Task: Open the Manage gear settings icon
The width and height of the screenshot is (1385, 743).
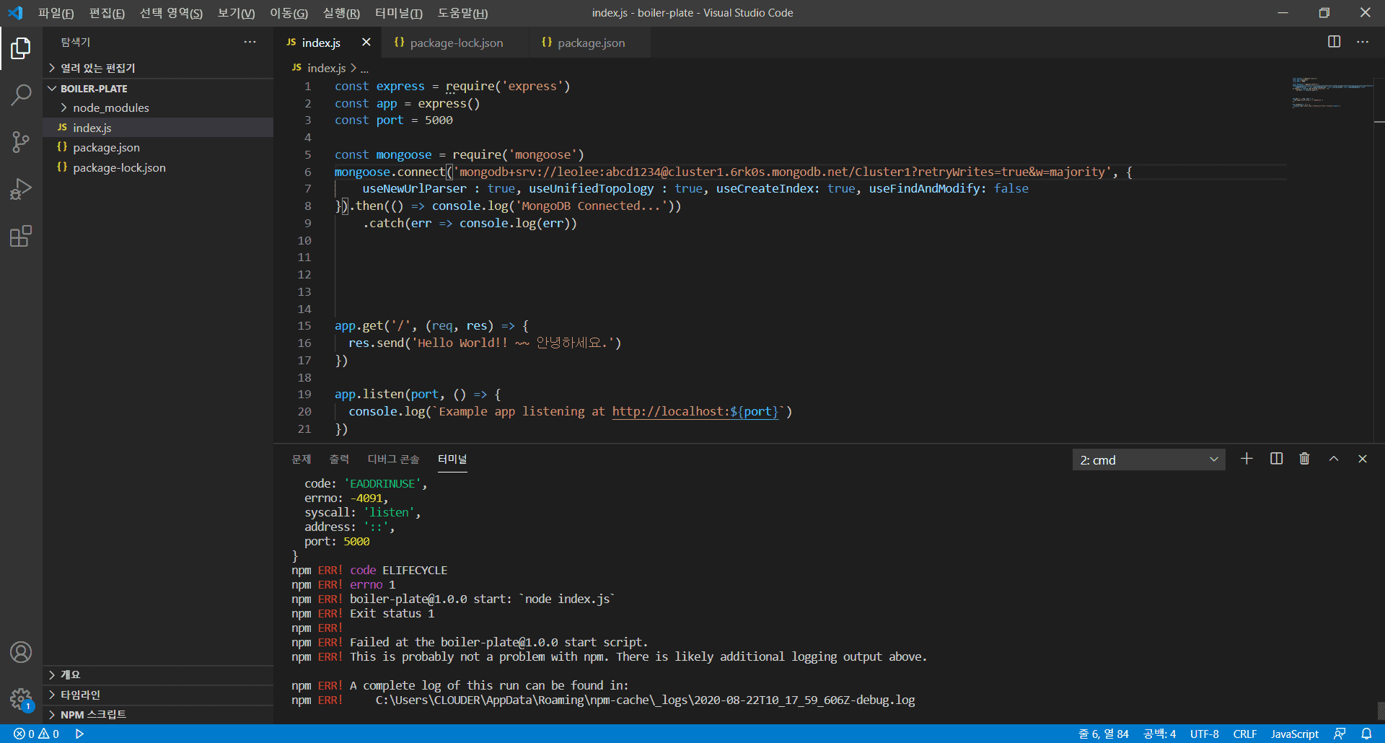Action: point(21,699)
